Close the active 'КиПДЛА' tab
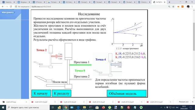195x110 pixels. pos(165,2)
